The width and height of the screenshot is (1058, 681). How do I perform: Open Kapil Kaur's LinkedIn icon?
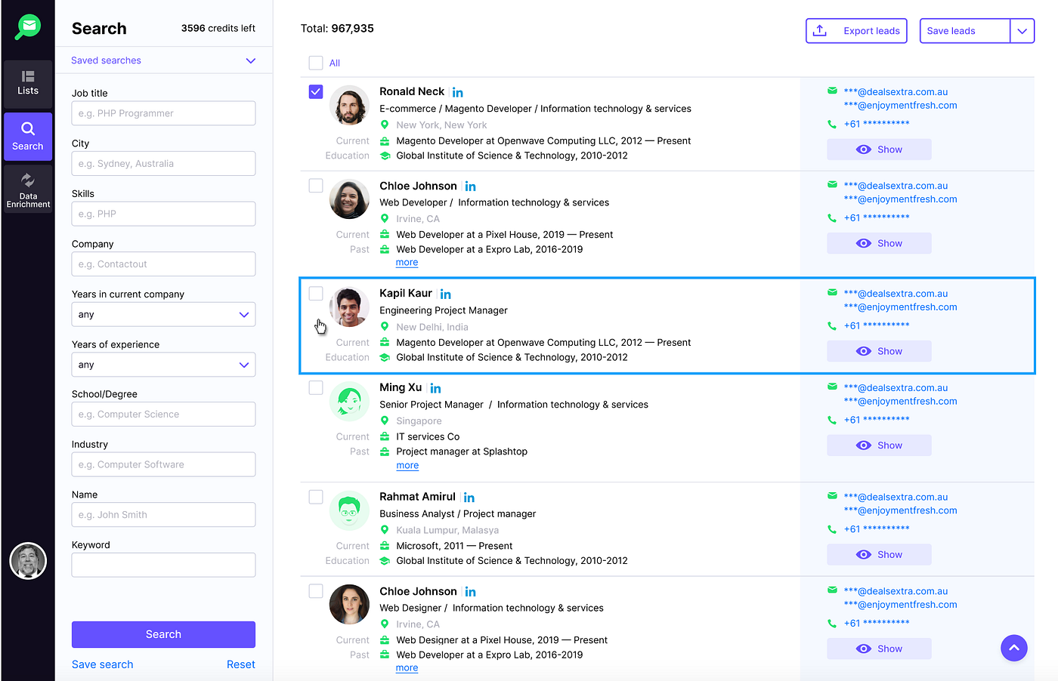(x=446, y=294)
